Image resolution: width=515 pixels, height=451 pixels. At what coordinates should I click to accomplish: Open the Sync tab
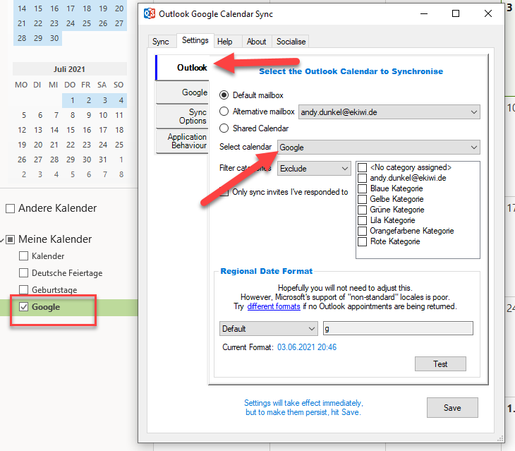click(x=161, y=42)
